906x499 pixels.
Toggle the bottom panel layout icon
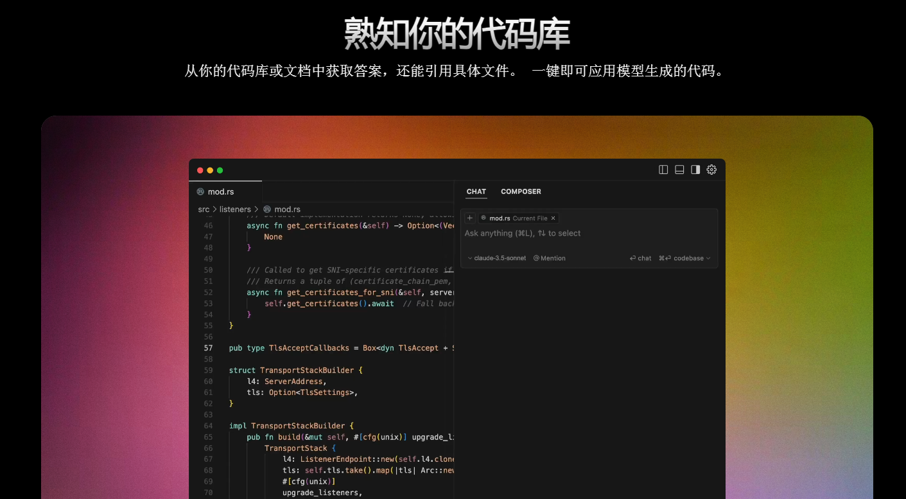pos(679,170)
